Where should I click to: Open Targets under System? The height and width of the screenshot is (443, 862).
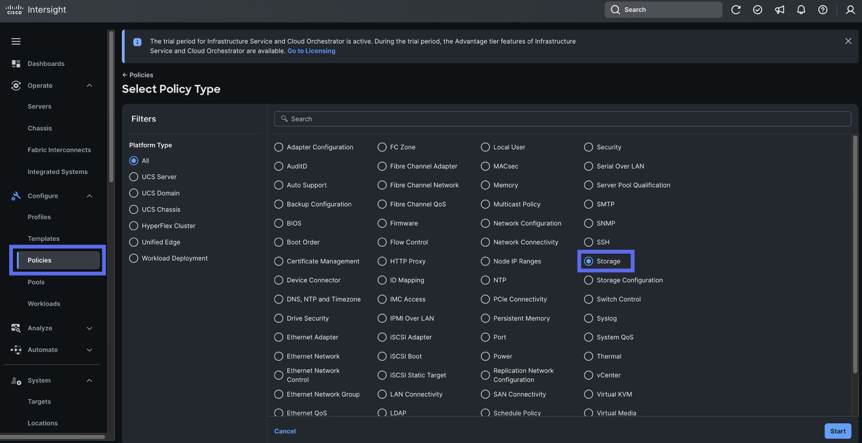[39, 402]
